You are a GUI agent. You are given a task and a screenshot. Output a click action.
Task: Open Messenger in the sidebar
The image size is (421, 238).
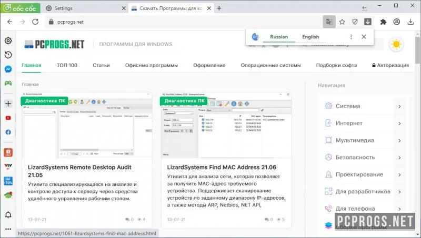point(8,69)
